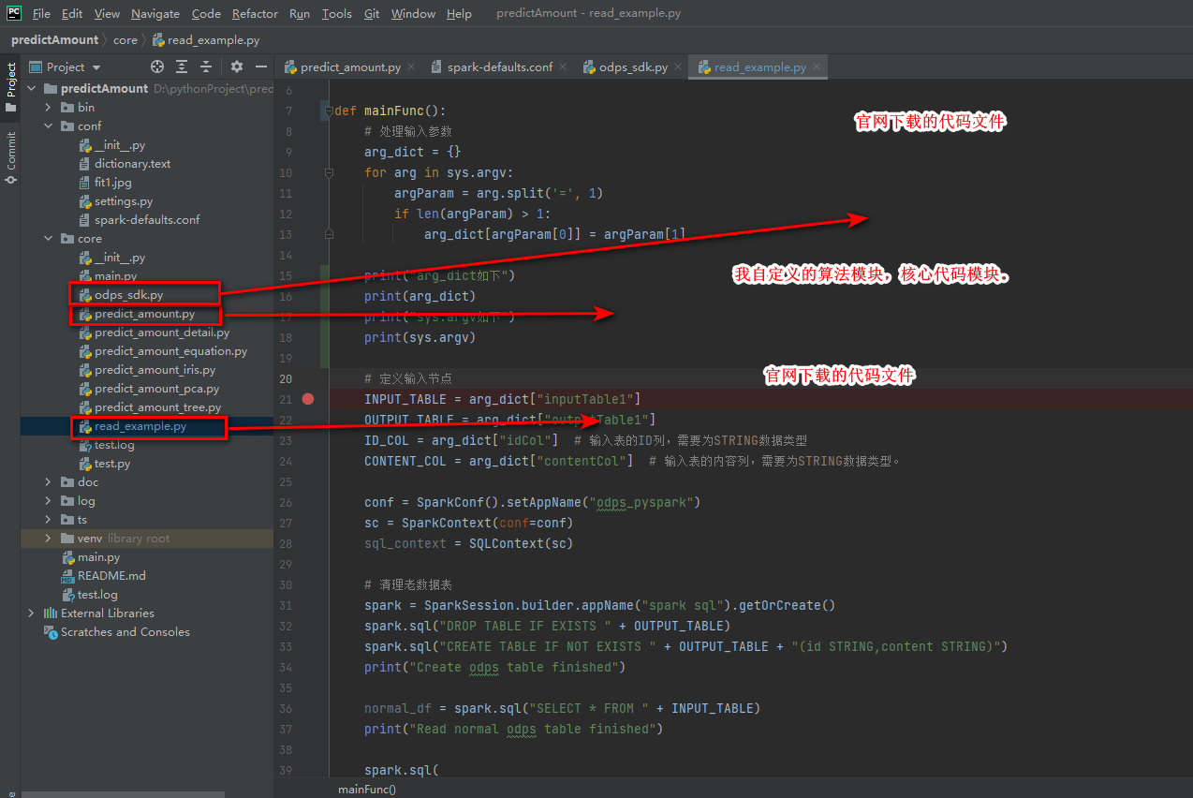Select test.py in the core folder
Screen dimensions: 1193x798
[x=111, y=464]
